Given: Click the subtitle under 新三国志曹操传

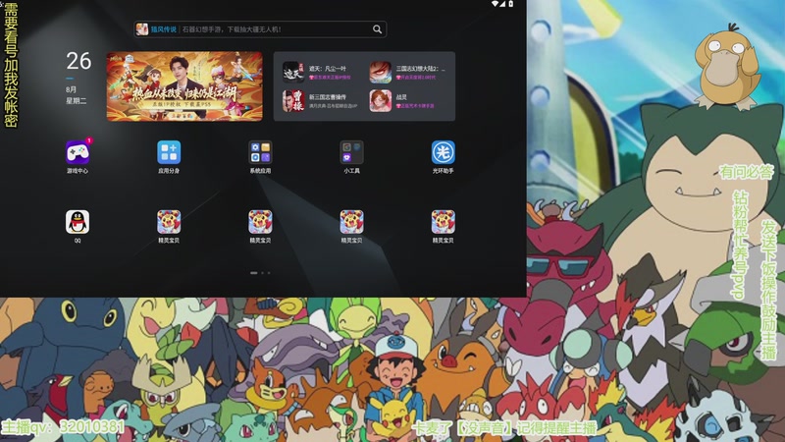Looking at the screenshot, I should click(333, 106).
